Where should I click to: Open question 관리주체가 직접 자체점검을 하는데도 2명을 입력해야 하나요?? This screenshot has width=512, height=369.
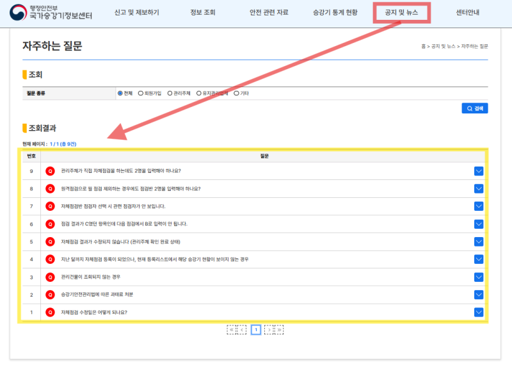pyautogui.click(x=121, y=171)
